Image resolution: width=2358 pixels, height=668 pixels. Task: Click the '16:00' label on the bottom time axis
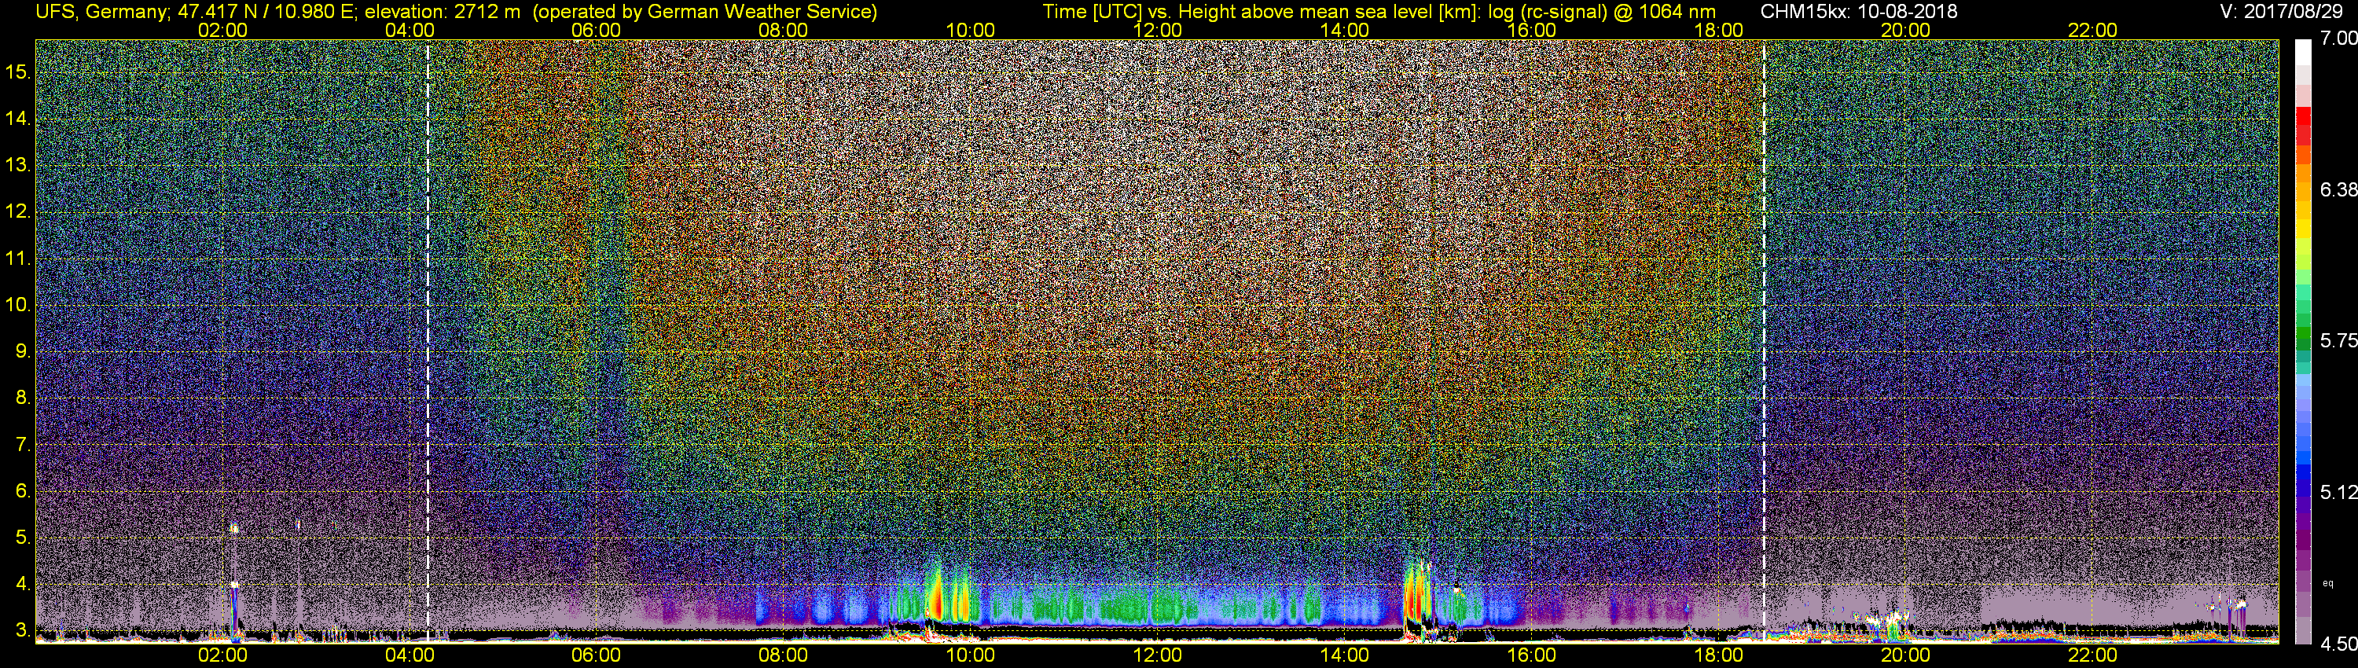tap(1531, 655)
